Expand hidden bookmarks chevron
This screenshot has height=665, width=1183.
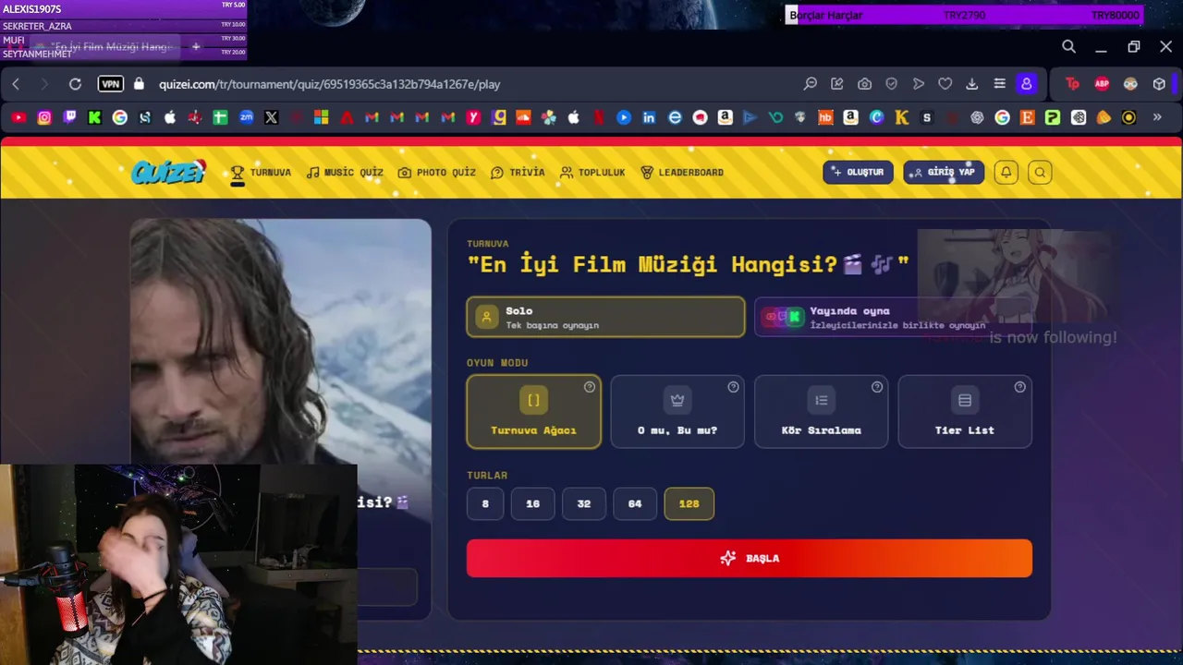click(x=1156, y=117)
